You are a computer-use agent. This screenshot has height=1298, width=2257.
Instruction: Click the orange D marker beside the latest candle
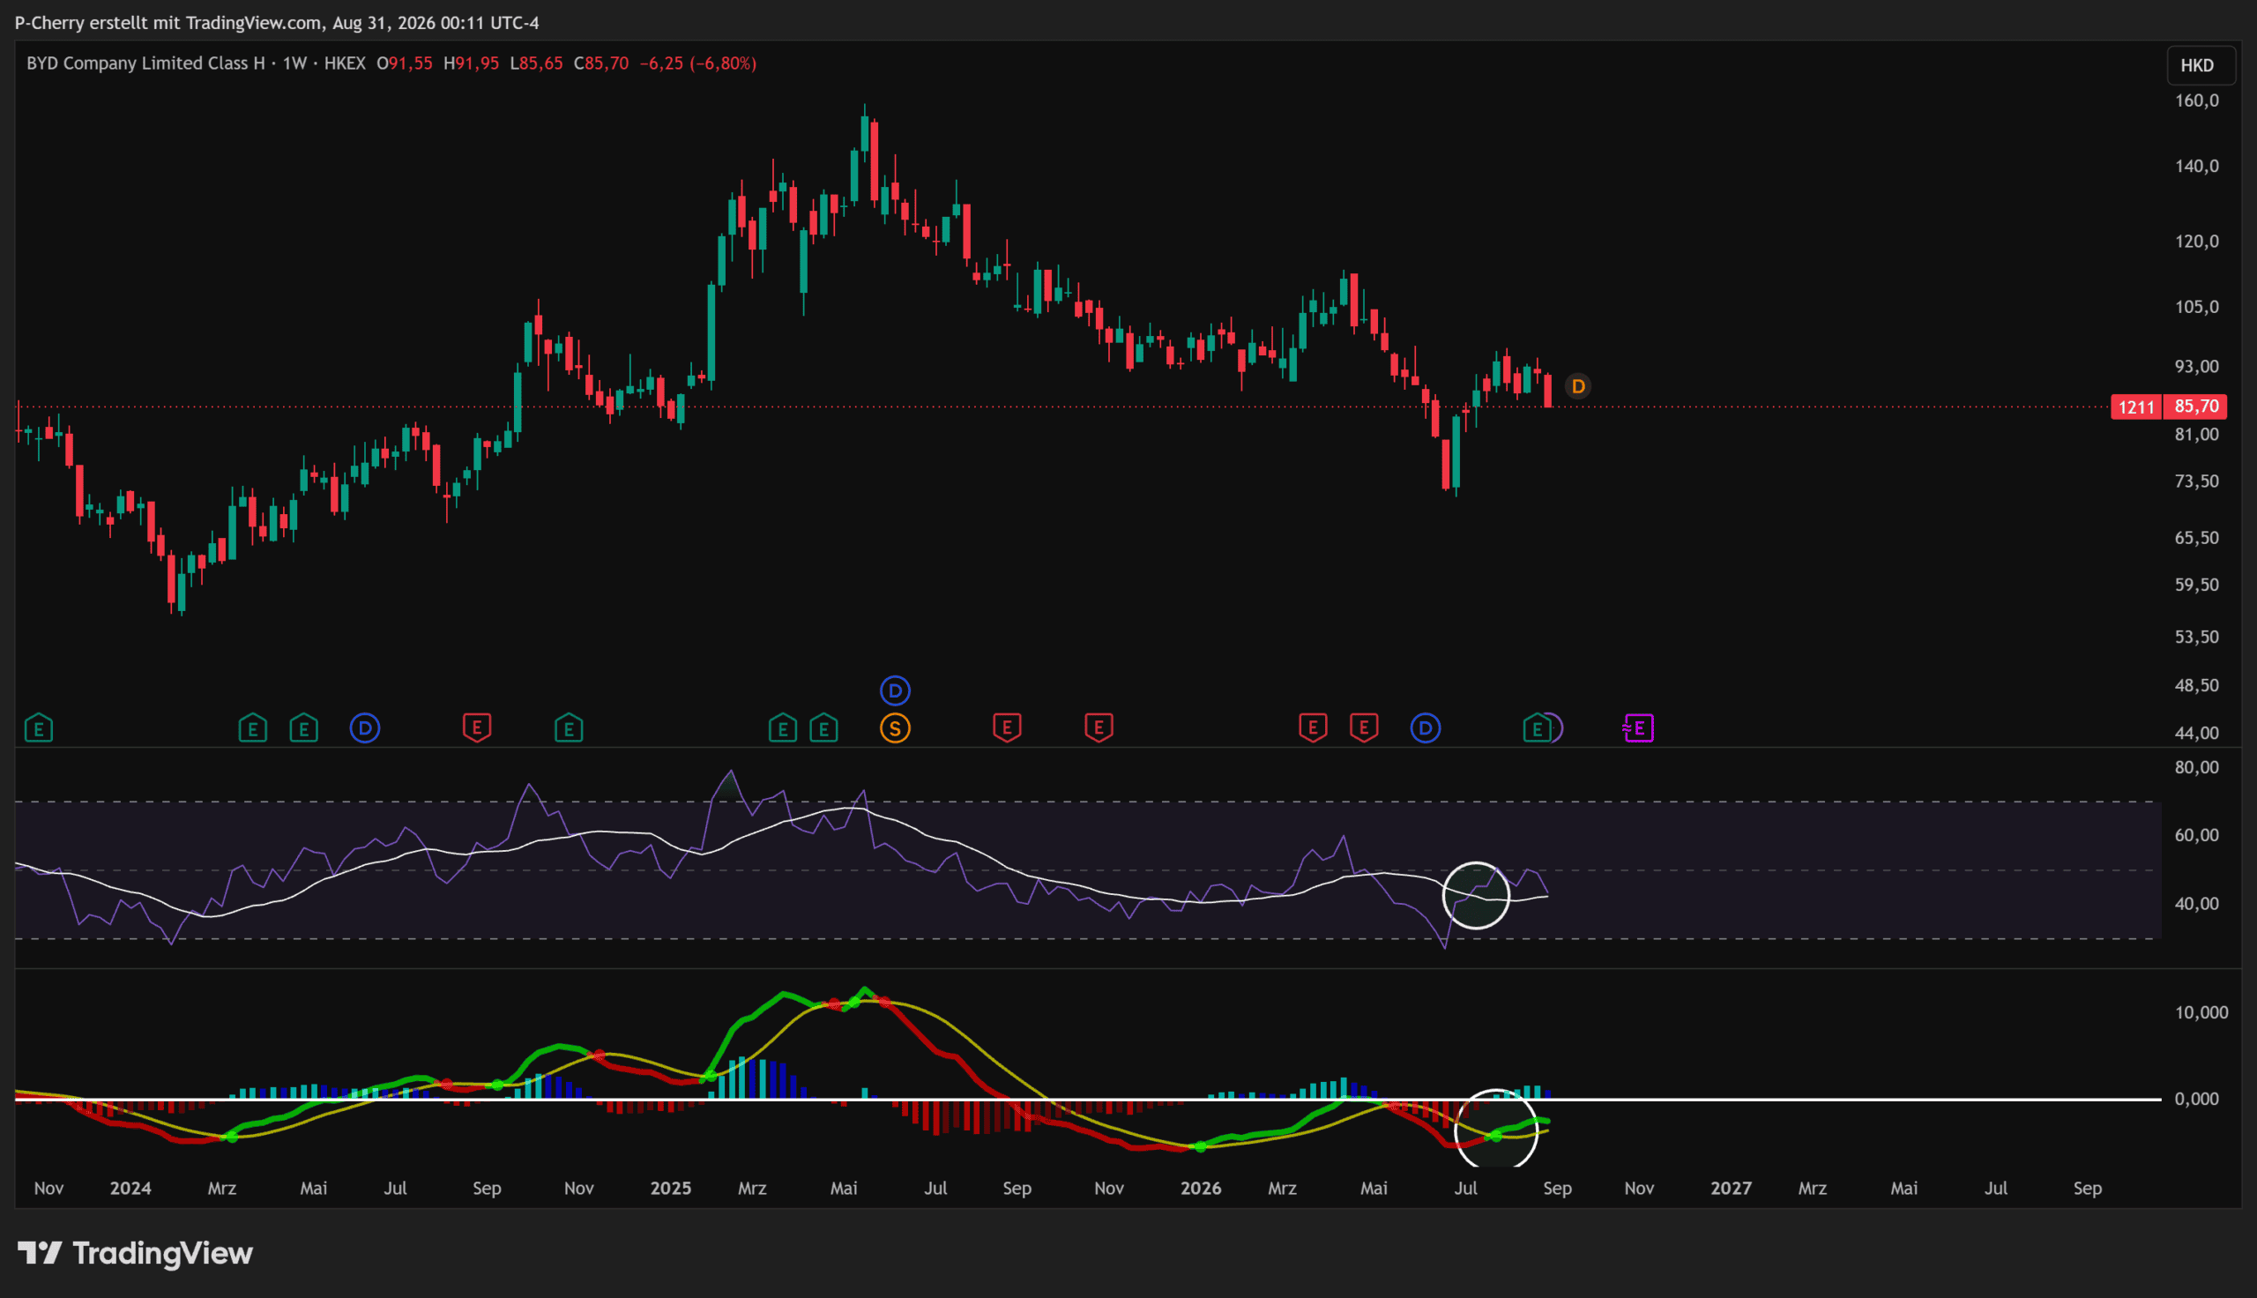1578,386
